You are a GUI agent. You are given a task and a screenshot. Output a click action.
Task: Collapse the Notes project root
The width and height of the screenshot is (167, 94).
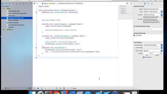(x=2, y=6)
